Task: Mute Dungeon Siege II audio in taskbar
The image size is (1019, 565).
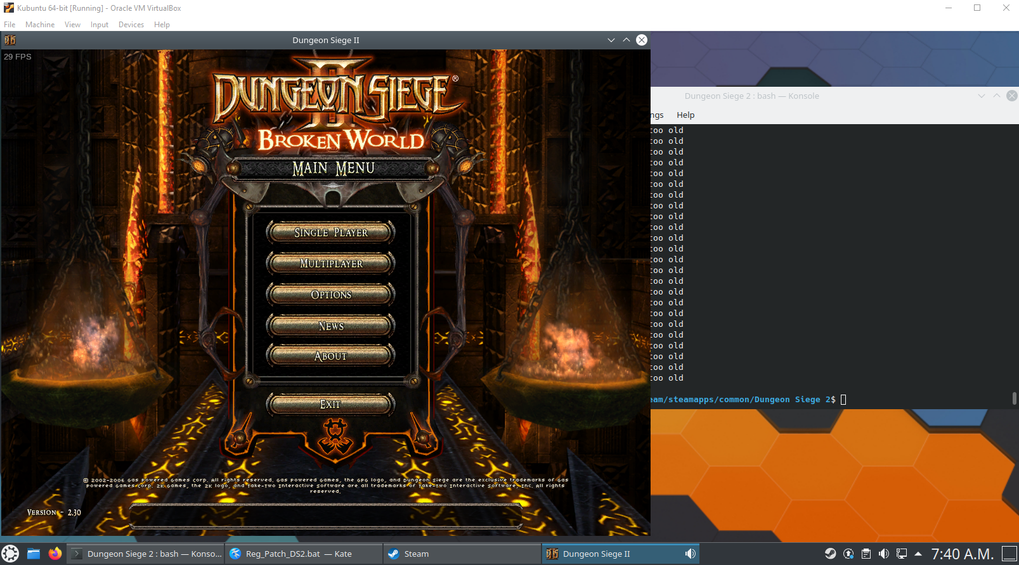Action: click(x=691, y=554)
